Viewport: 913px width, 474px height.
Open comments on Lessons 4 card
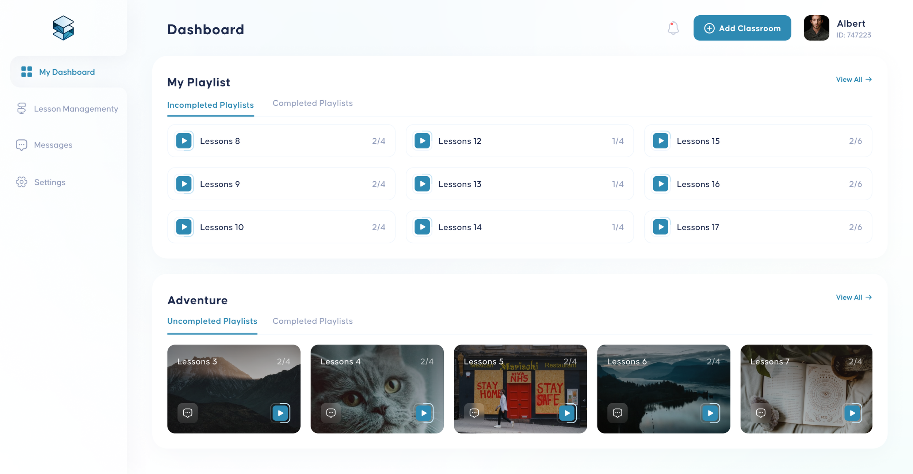click(331, 413)
